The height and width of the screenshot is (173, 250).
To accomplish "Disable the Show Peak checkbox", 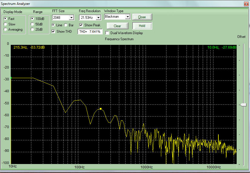I will pyautogui.click(x=81, y=25).
